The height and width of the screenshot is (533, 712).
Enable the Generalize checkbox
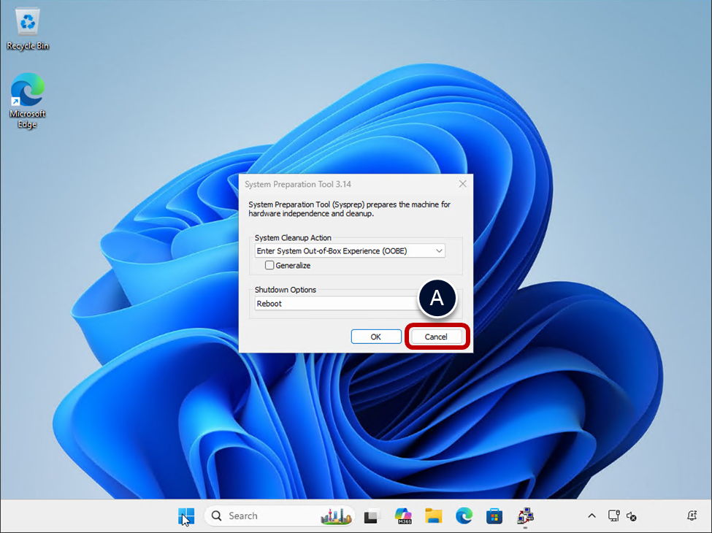point(270,266)
